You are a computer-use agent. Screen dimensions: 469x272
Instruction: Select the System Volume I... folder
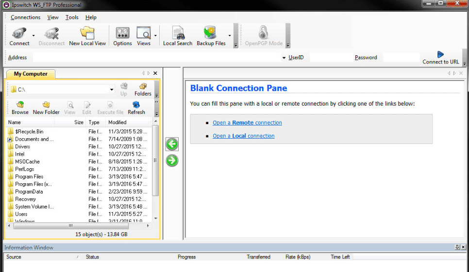pyautogui.click(x=31, y=207)
